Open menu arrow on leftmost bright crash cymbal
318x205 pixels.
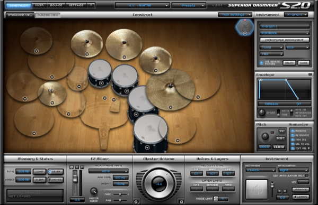pyautogui.click(x=87, y=54)
